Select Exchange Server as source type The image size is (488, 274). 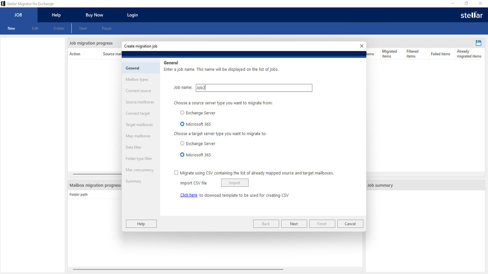182,113
